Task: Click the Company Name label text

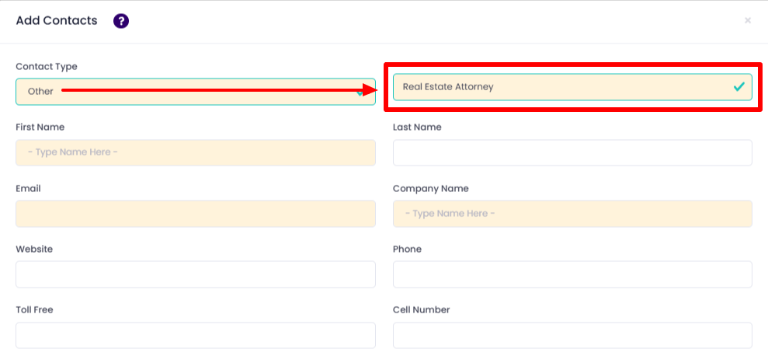Action: point(430,188)
